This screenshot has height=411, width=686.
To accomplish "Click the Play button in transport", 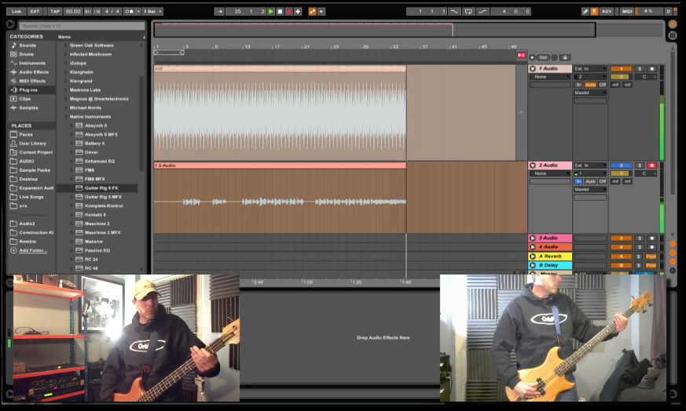I will click(x=271, y=11).
